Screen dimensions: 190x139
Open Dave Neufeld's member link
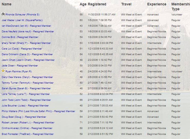[x=28, y=32]
